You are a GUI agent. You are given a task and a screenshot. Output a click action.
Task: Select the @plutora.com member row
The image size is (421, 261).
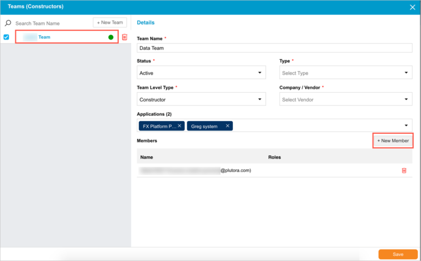click(x=275, y=171)
